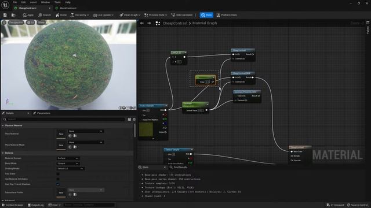
Task: Focus the Details panel search field
Action: (64, 120)
